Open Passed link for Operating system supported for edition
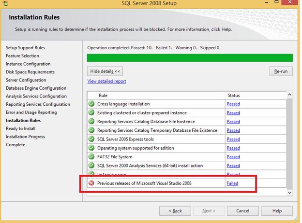This screenshot has width=302, height=223. pos(233,148)
